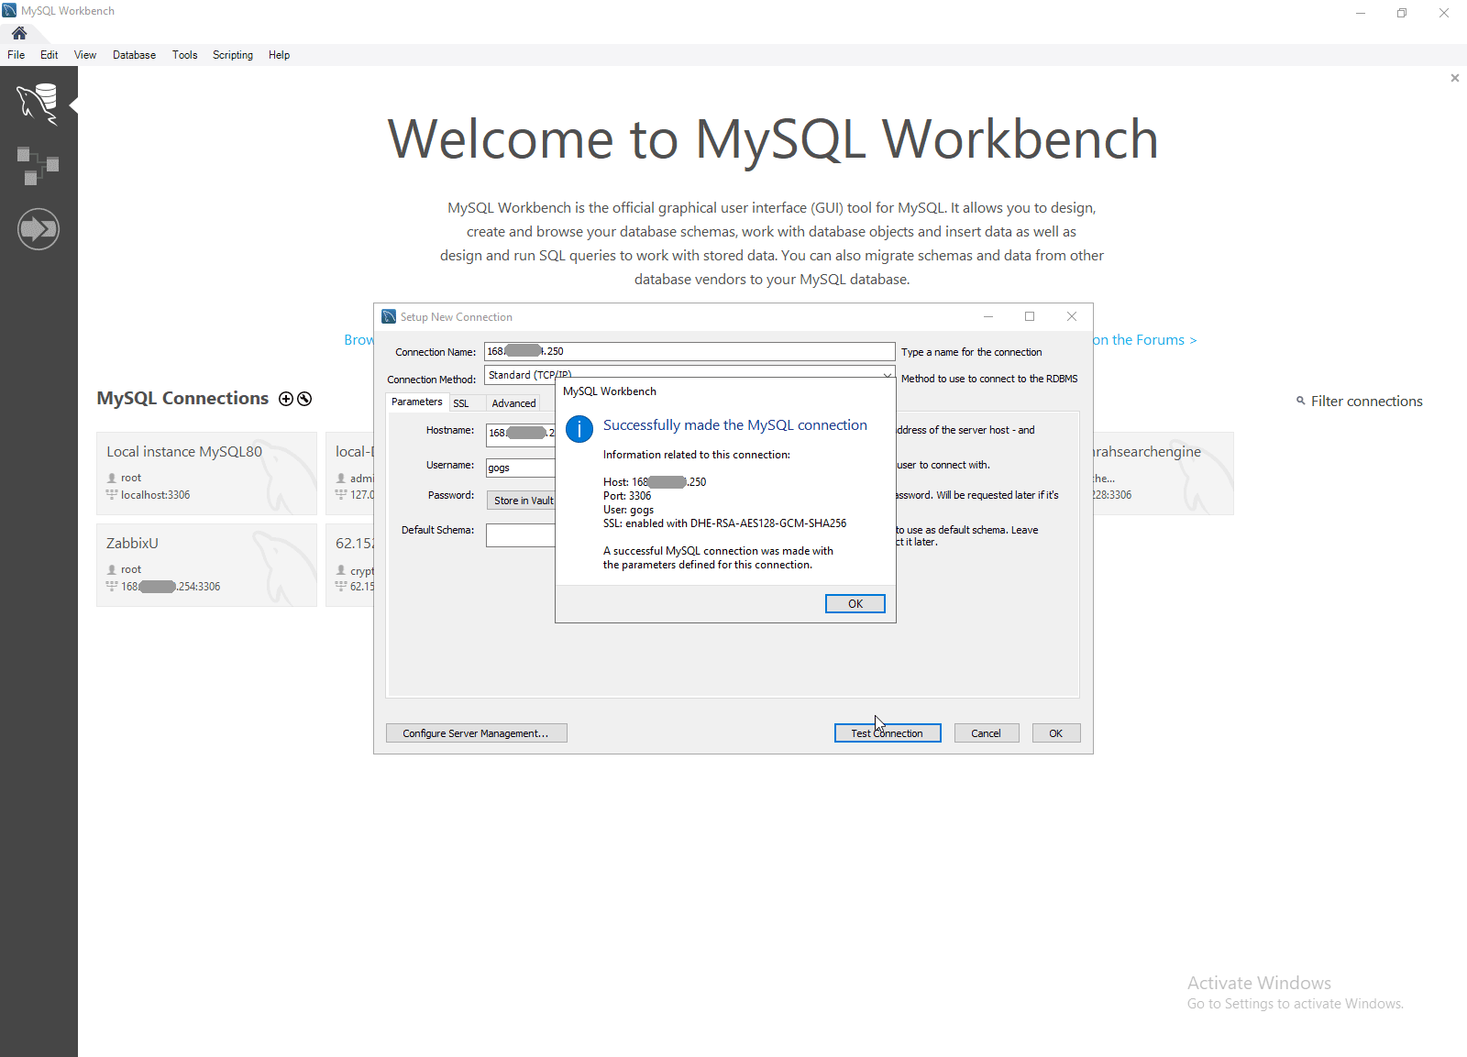Click 'Method to use to connect to the RDBMS' hint
The image size is (1467, 1057).
[x=989, y=379]
